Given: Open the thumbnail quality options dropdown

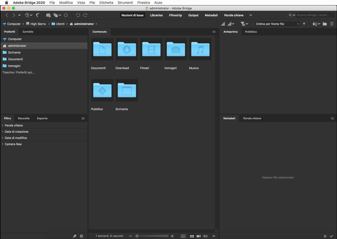Looking at the screenshot, I should click(231, 24).
